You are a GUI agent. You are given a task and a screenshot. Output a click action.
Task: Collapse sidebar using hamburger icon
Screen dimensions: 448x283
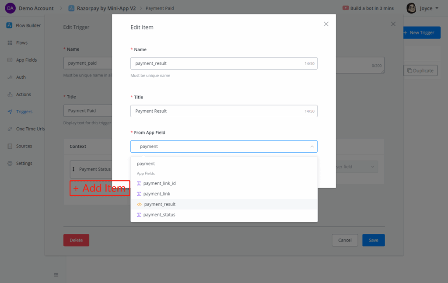[x=56, y=275]
